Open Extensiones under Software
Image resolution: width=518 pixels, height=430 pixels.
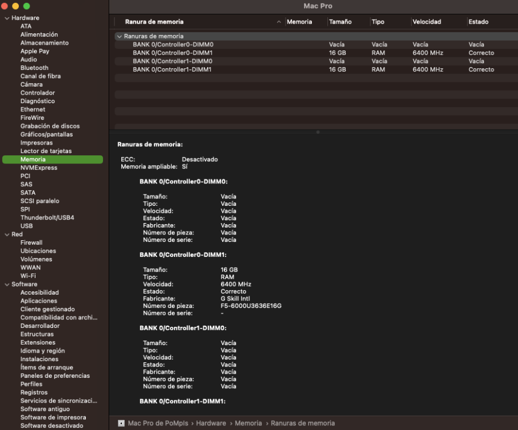click(38, 342)
